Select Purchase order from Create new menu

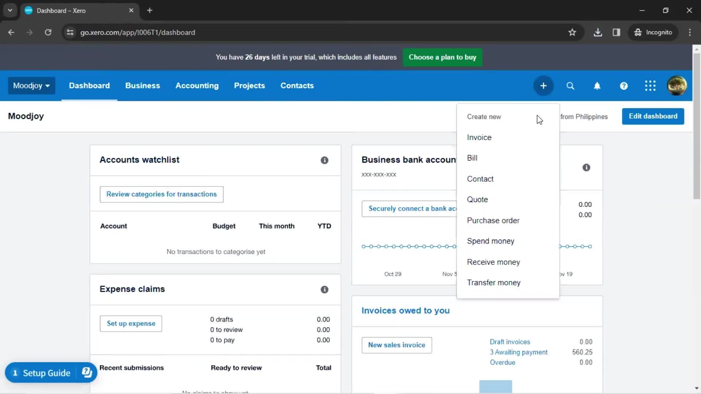pyautogui.click(x=508, y=220)
